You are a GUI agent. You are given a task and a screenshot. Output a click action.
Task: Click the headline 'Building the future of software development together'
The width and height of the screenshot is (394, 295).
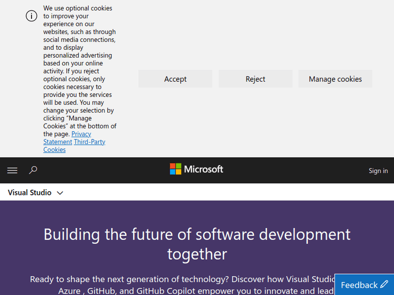click(197, 244)
